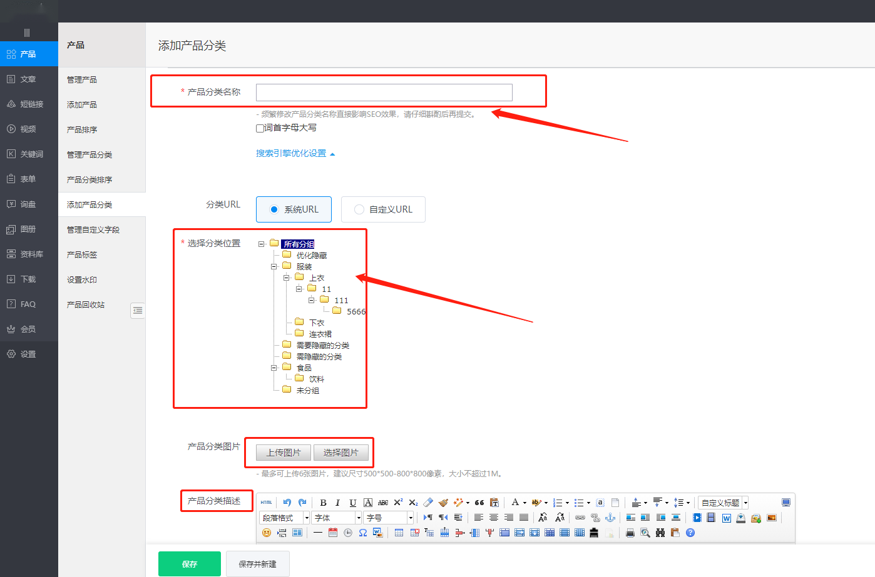Viewport: 875px width, 577px height.
Task: Go to 文章 in the left sidebar
Action: point(28,79)
